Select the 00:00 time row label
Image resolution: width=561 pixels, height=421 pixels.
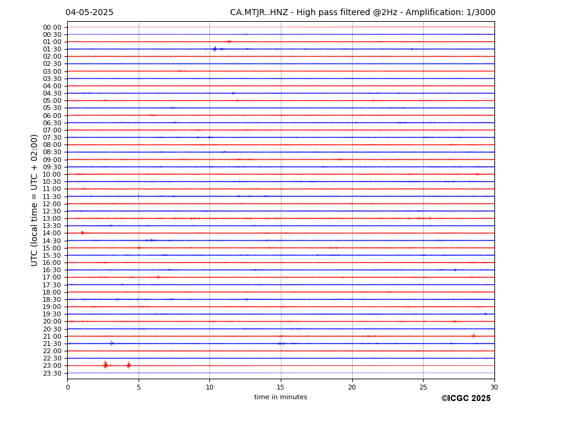pos(52,28)
